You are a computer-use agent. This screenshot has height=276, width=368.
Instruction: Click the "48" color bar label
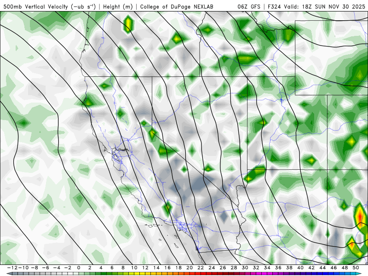pyautogui.click(x=345, y=268)
